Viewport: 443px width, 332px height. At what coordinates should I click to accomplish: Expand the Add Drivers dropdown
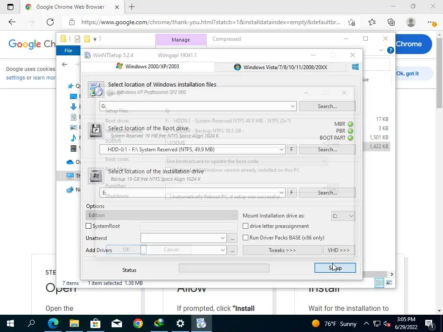[223, 250]
